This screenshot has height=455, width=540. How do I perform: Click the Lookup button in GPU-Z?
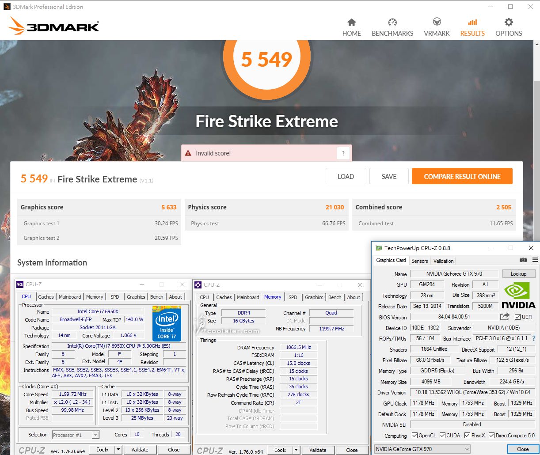point(518,274)
